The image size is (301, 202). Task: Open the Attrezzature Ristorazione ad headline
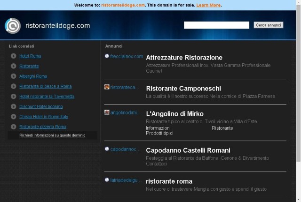coord(184,58)
